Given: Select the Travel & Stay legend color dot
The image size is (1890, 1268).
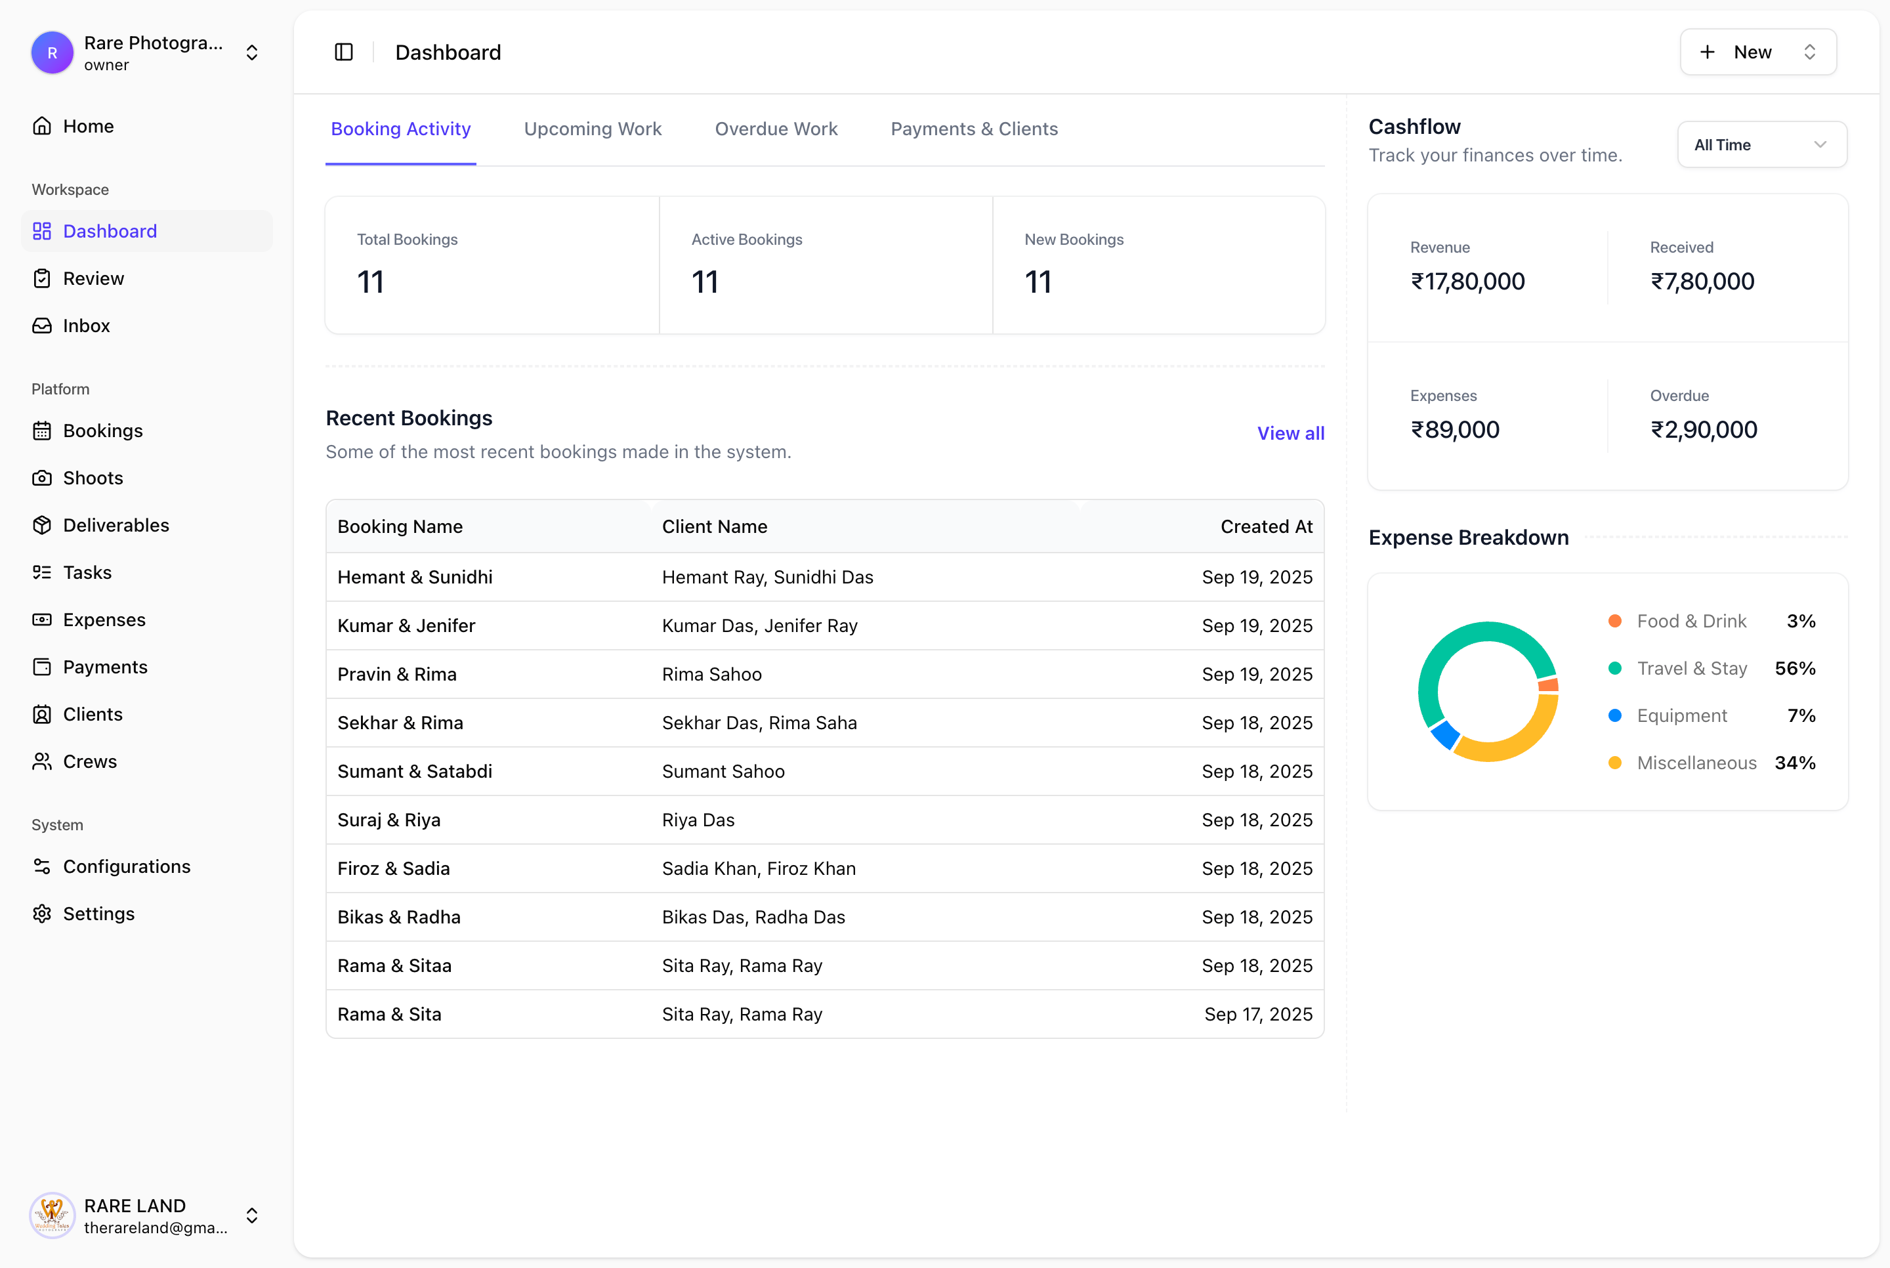Looking at the screenshot, I should [x=1614, y=668].
